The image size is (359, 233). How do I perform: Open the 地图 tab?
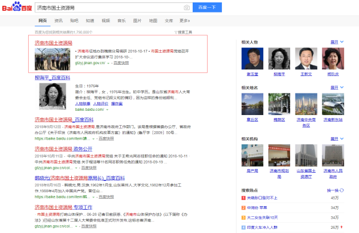153,20
